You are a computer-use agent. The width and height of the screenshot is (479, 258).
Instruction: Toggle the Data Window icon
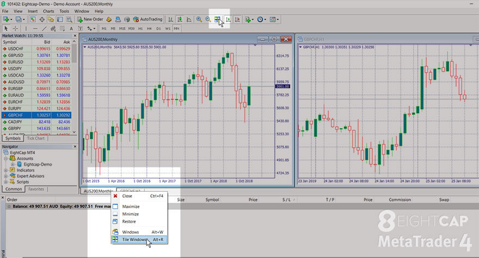pos(42,20)
